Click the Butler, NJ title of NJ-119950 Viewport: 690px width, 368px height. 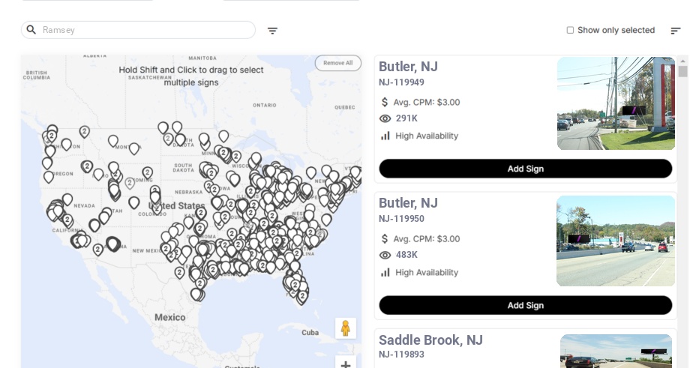408,203
